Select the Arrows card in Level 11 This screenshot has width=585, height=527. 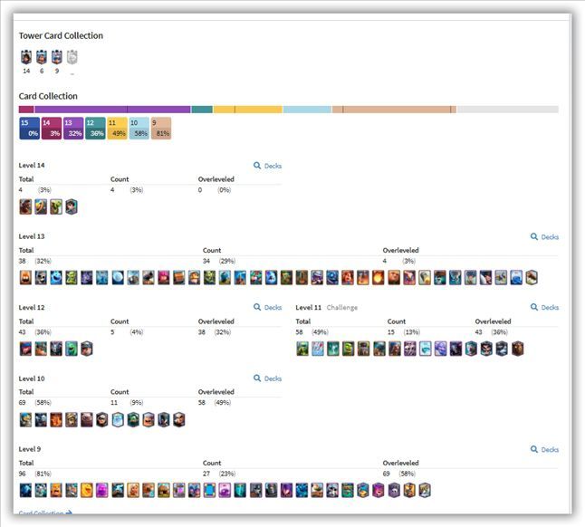318,349
